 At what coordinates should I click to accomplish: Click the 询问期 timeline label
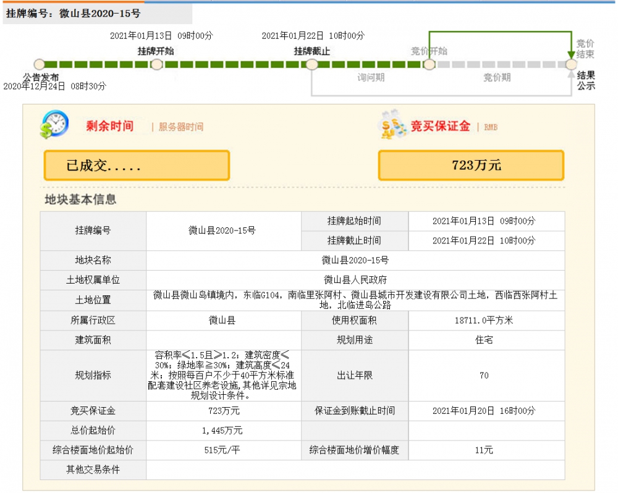pos(371,78)
